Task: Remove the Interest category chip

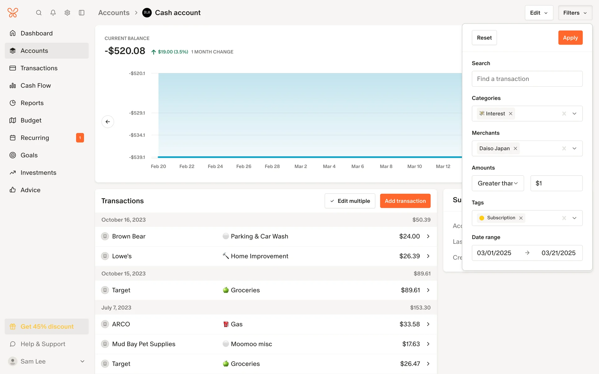Action: tap(511, 114)
